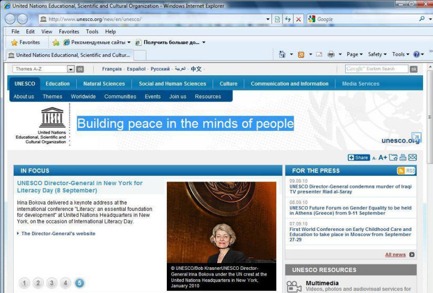This screenshot has height=293, width=433.
Task: Click the red Stop loading icon
Action: tap(298, 19)
